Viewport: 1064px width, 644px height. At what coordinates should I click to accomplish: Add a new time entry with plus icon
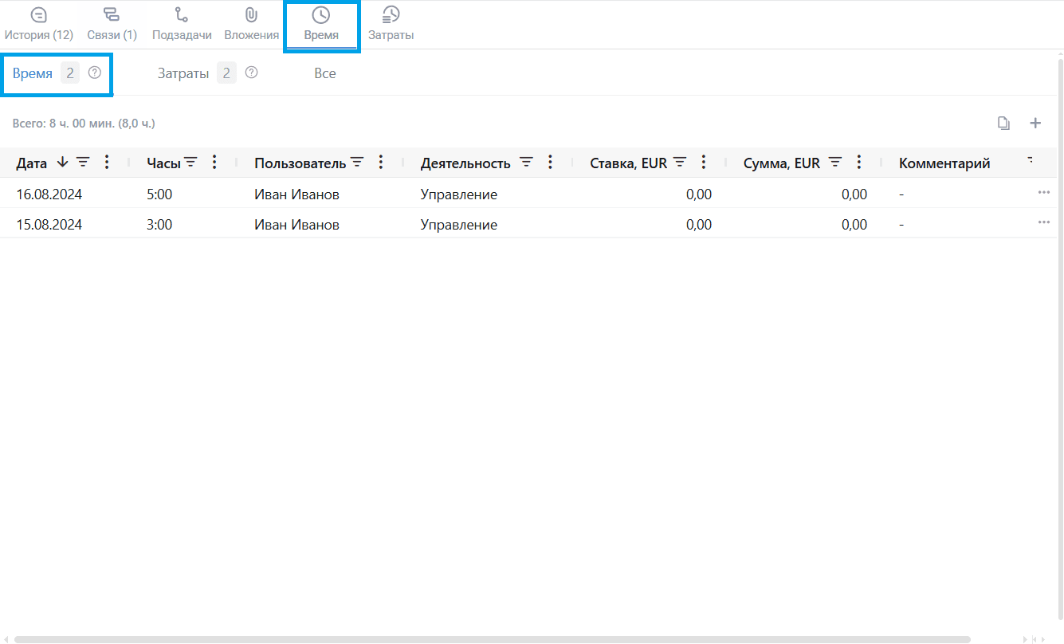1035,123
